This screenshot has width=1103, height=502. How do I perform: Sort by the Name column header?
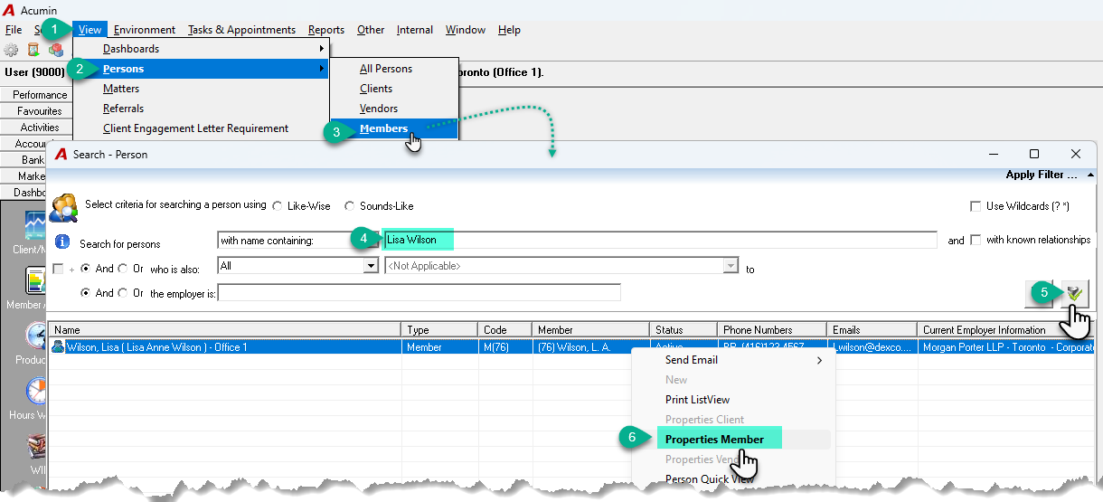point(226,330)
